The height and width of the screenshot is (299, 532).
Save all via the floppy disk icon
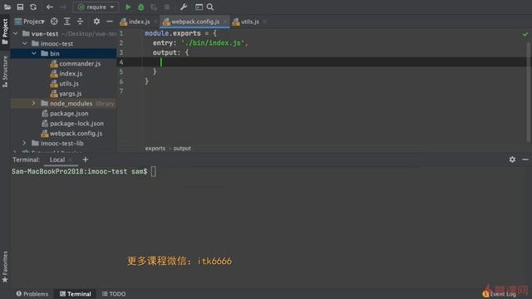click(x=20, y=7)
